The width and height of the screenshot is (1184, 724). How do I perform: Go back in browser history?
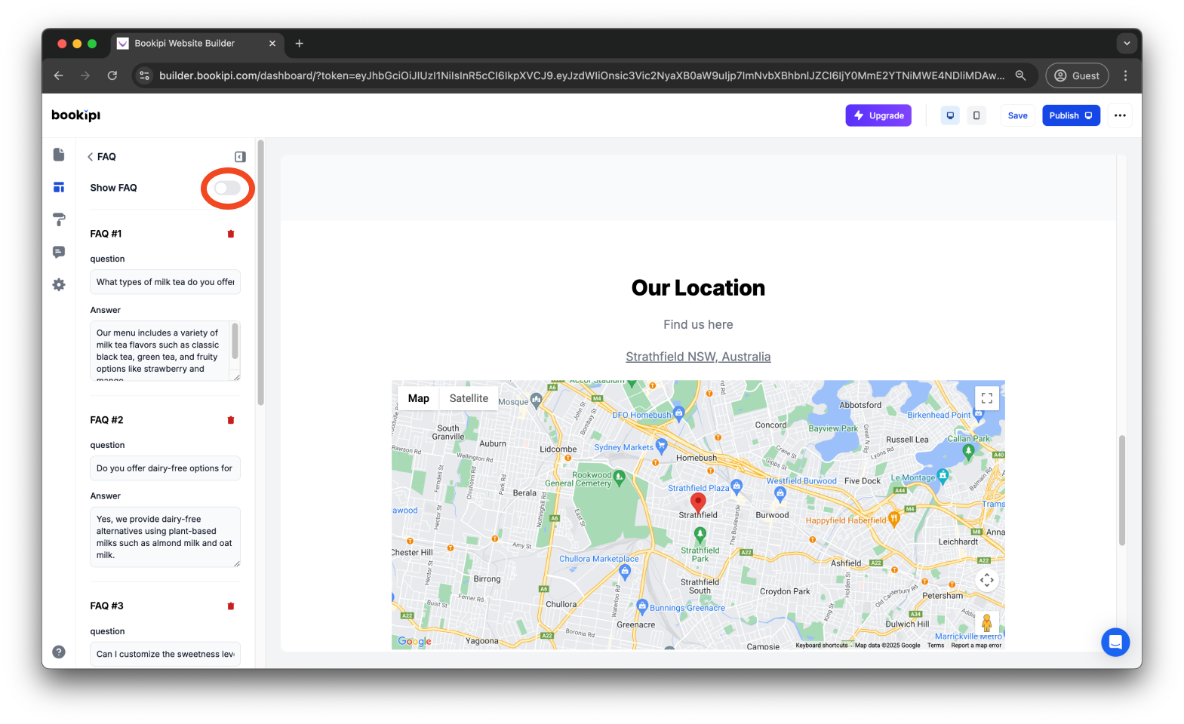pos(59,75)
